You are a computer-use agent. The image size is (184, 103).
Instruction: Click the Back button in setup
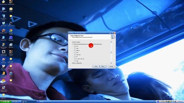point(96,66)
